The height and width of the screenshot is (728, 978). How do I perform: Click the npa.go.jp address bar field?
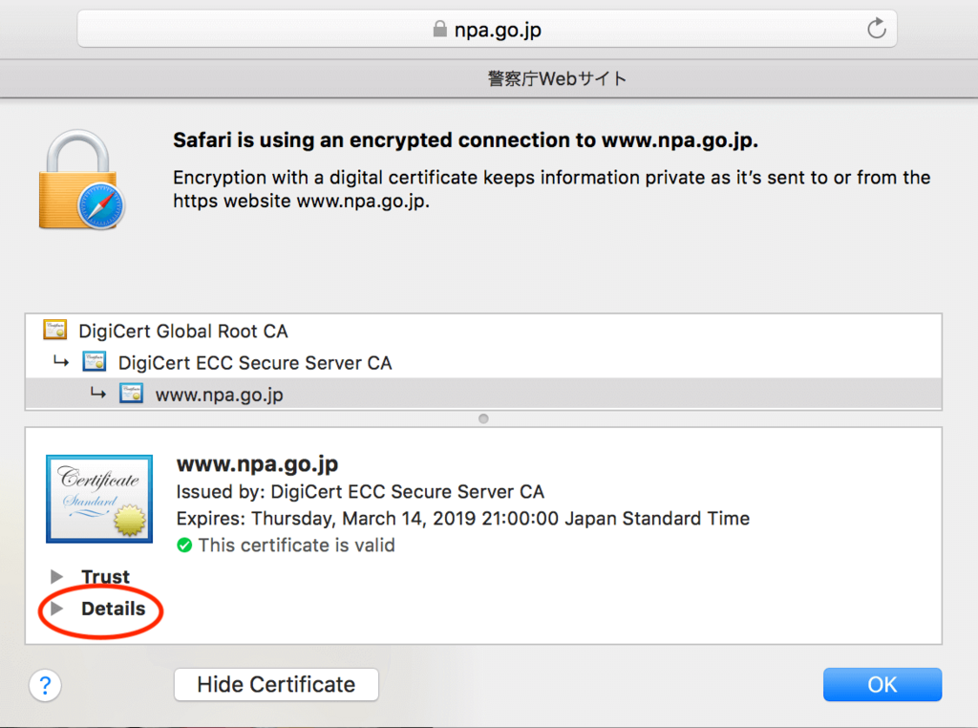487,29
